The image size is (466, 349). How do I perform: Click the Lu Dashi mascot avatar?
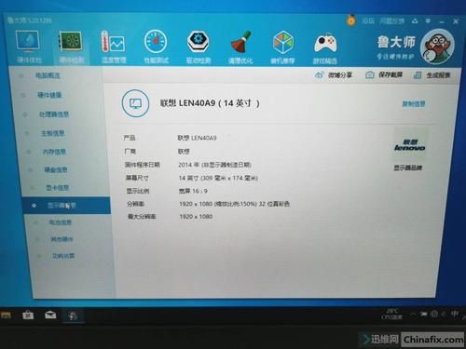[437, 46]
